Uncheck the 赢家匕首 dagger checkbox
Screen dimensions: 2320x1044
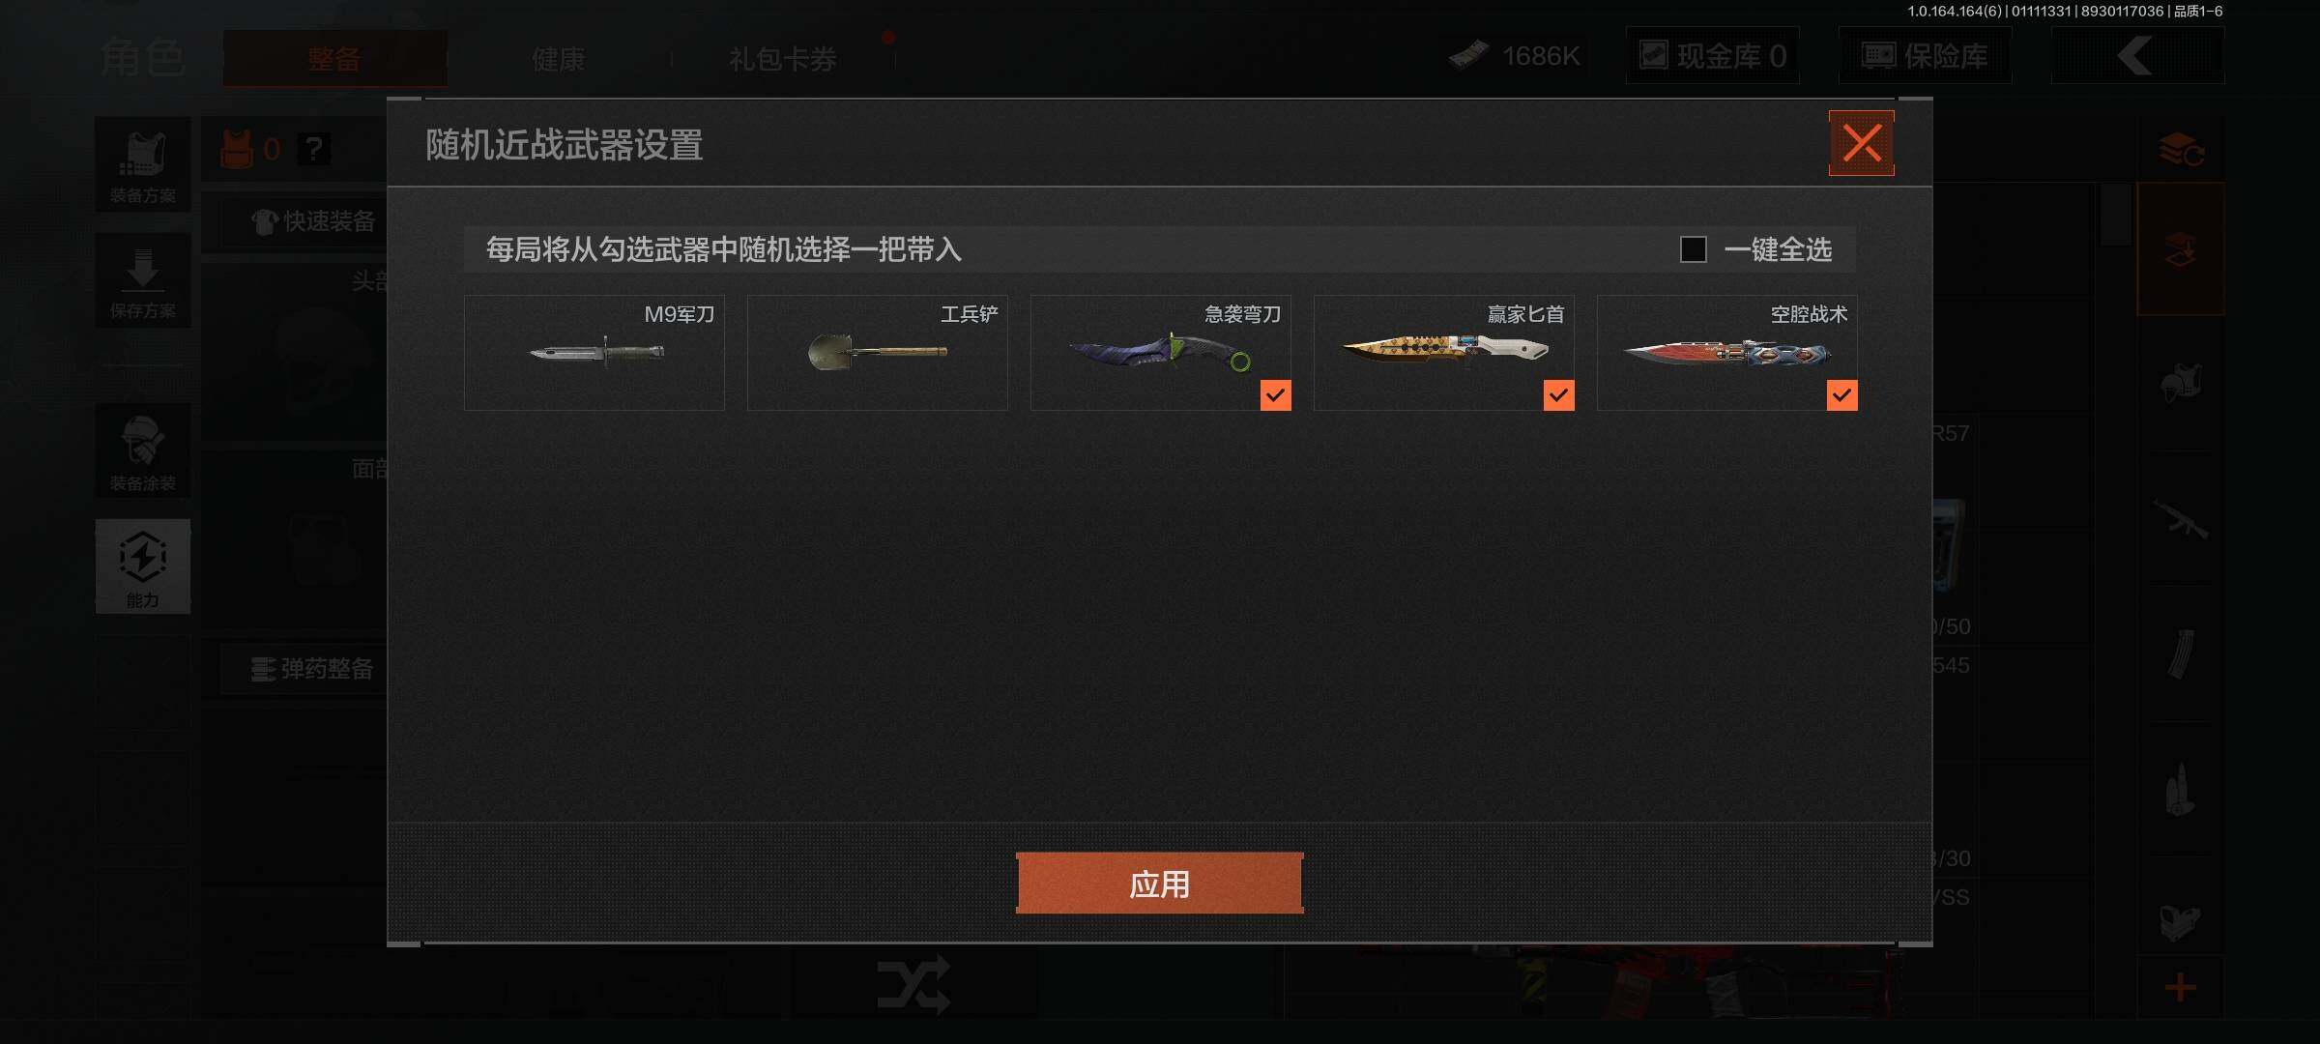click(x=1558, y=395)
